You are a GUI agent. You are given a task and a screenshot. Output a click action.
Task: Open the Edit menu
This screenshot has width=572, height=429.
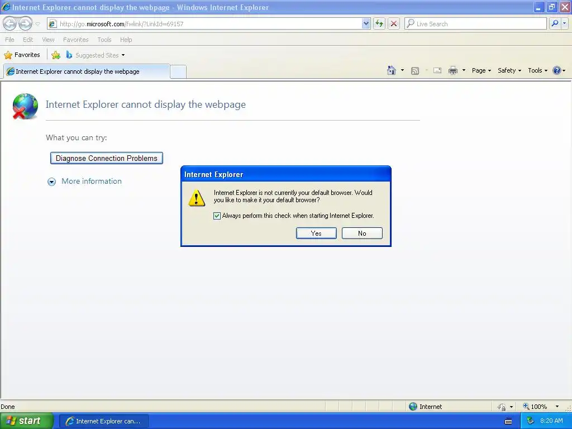[28, 40]
